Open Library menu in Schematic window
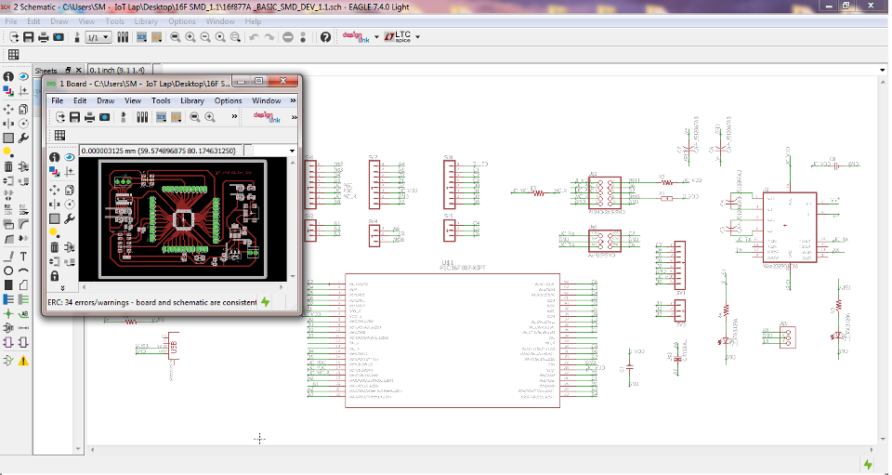Image resolution: width=892 pixels, height=475 pixels. coord(146,21)
